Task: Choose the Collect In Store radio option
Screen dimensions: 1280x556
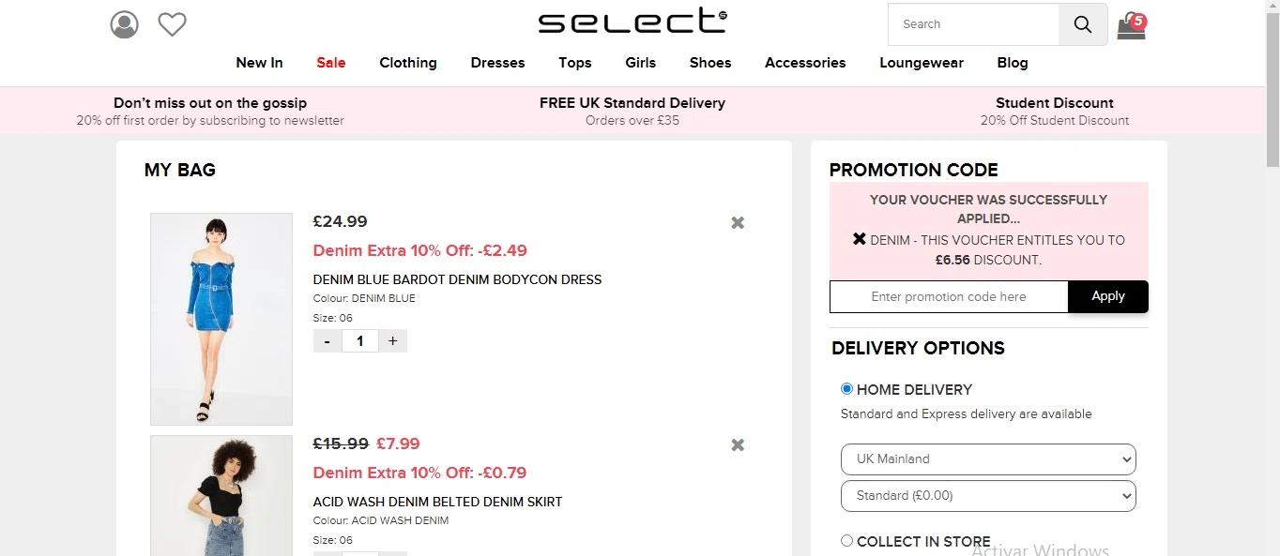Action: (846, 541)
